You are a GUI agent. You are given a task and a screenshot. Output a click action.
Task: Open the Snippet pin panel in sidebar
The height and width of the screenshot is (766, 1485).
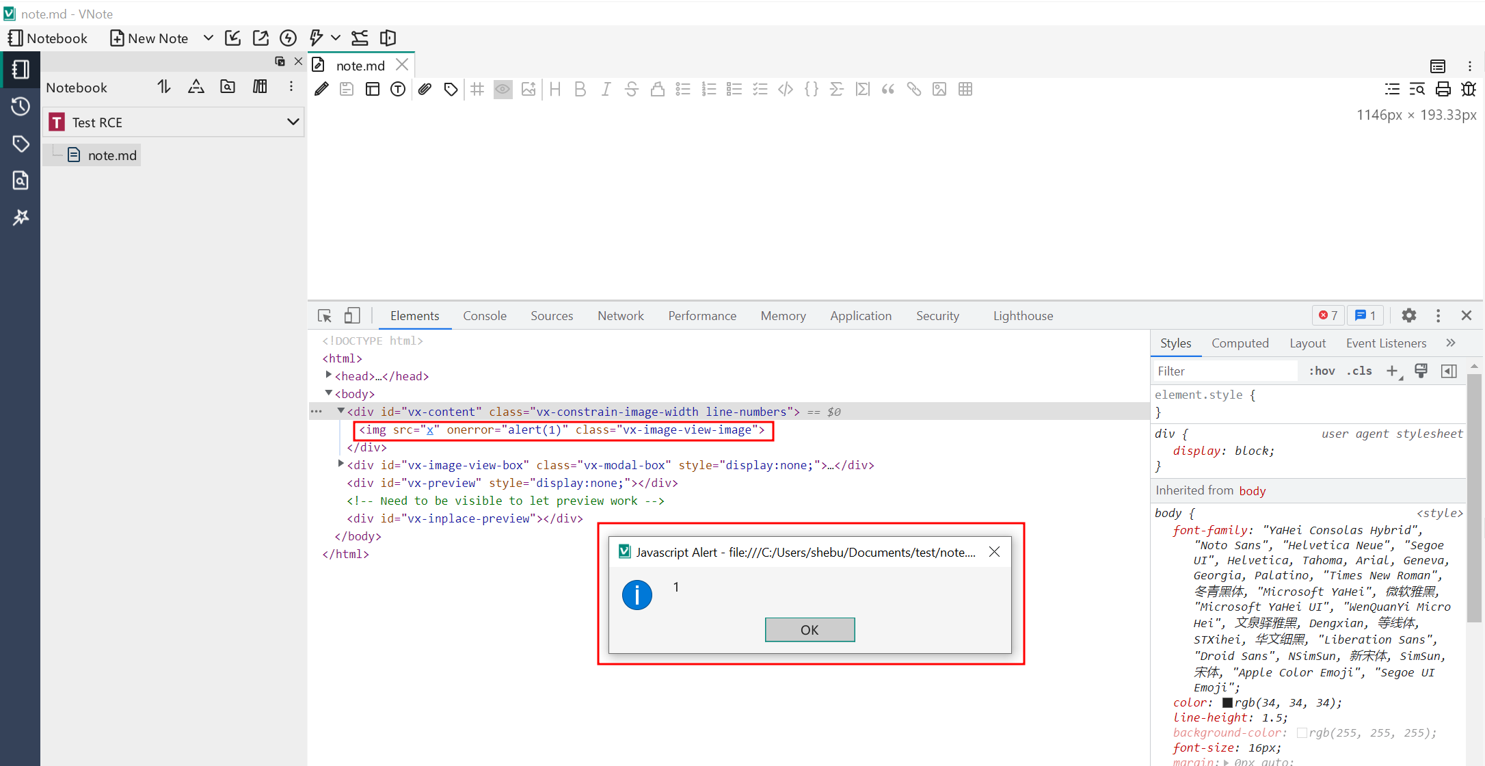point(21,217)
